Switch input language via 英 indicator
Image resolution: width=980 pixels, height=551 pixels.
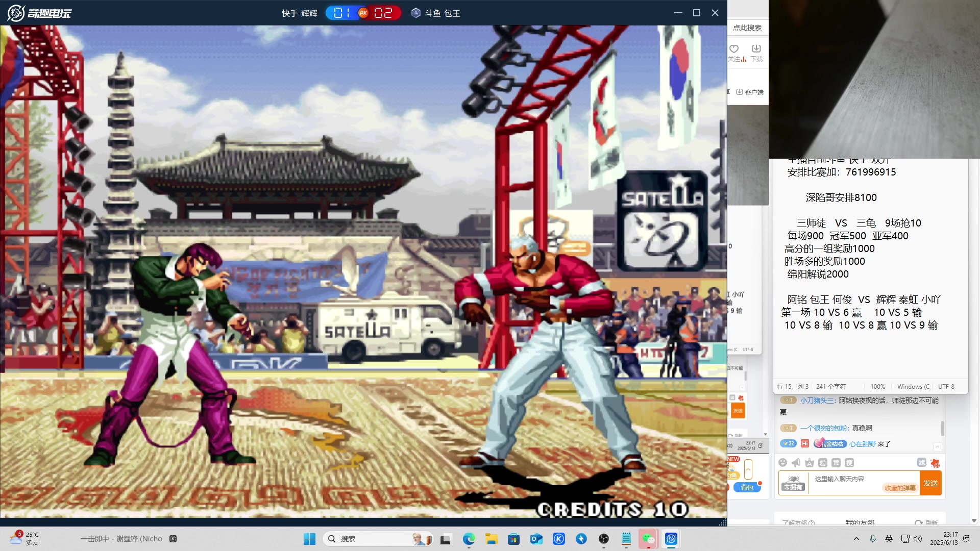pos(889,539)
